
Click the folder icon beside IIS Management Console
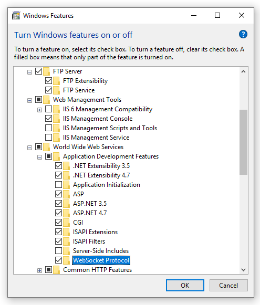(x=56, y=119)
